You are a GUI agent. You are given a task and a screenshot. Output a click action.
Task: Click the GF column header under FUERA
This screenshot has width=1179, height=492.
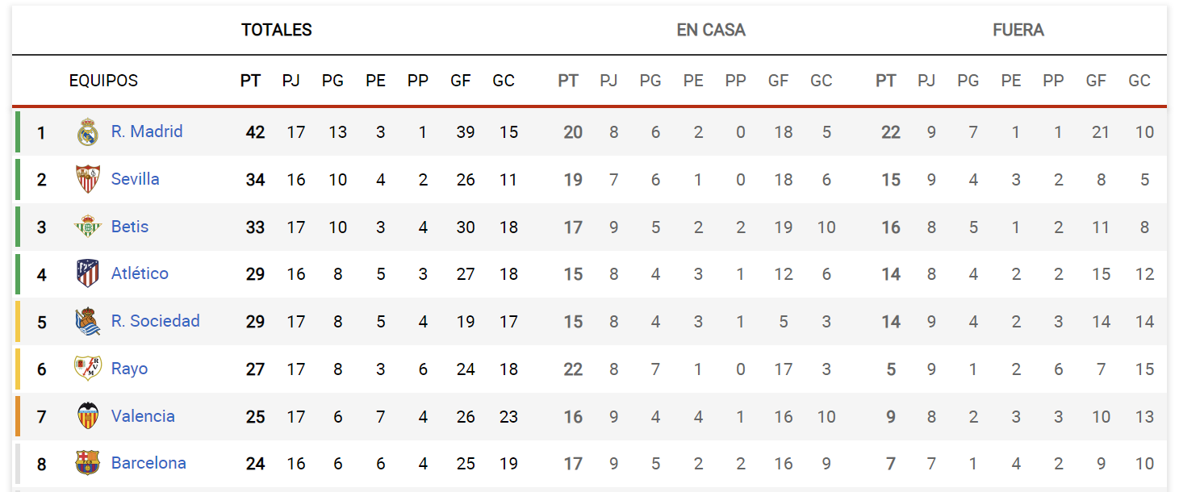1096,81
